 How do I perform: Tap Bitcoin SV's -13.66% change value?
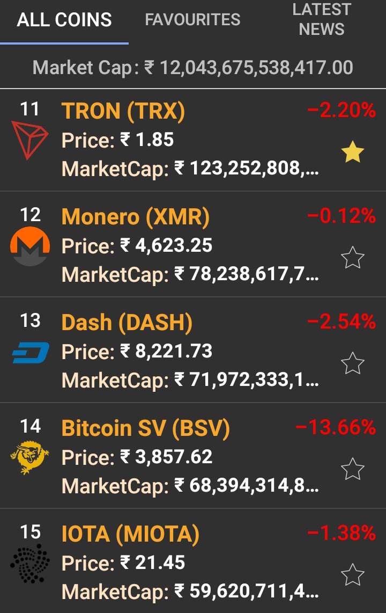tap(335, 428)
